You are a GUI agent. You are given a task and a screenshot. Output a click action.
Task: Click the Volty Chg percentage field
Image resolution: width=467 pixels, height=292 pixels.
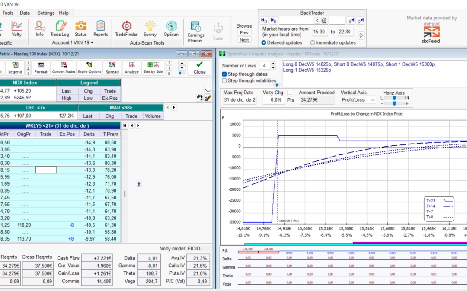[x=273, y=100]
